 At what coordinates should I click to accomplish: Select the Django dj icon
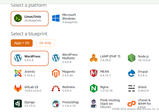pyautogui.click(x=18, y=104)
